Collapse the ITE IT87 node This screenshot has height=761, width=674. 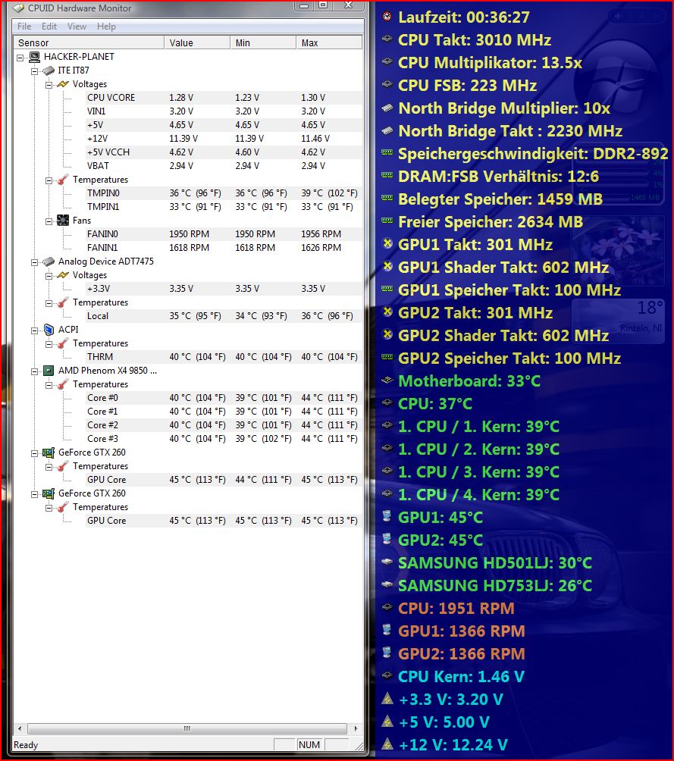point(34,70)
